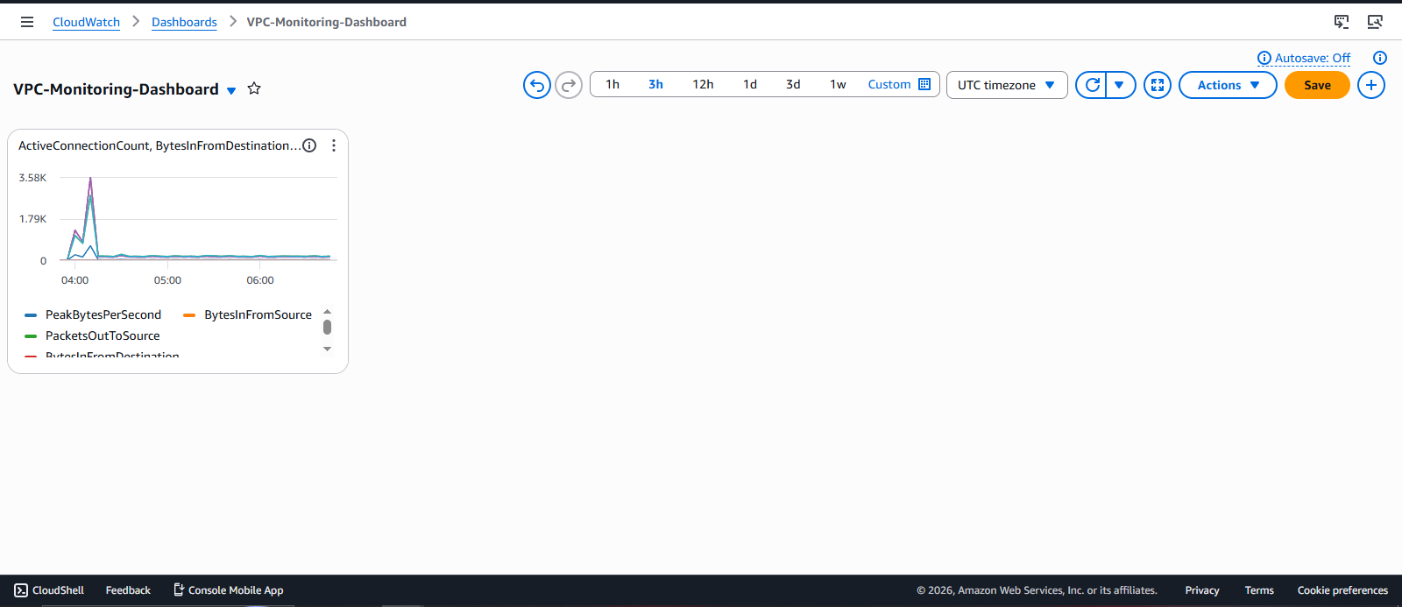This screenshot has height=607, width=1402.
Task: Open the widget info icon
Action: pyautogui.click(x=309, y=145)
